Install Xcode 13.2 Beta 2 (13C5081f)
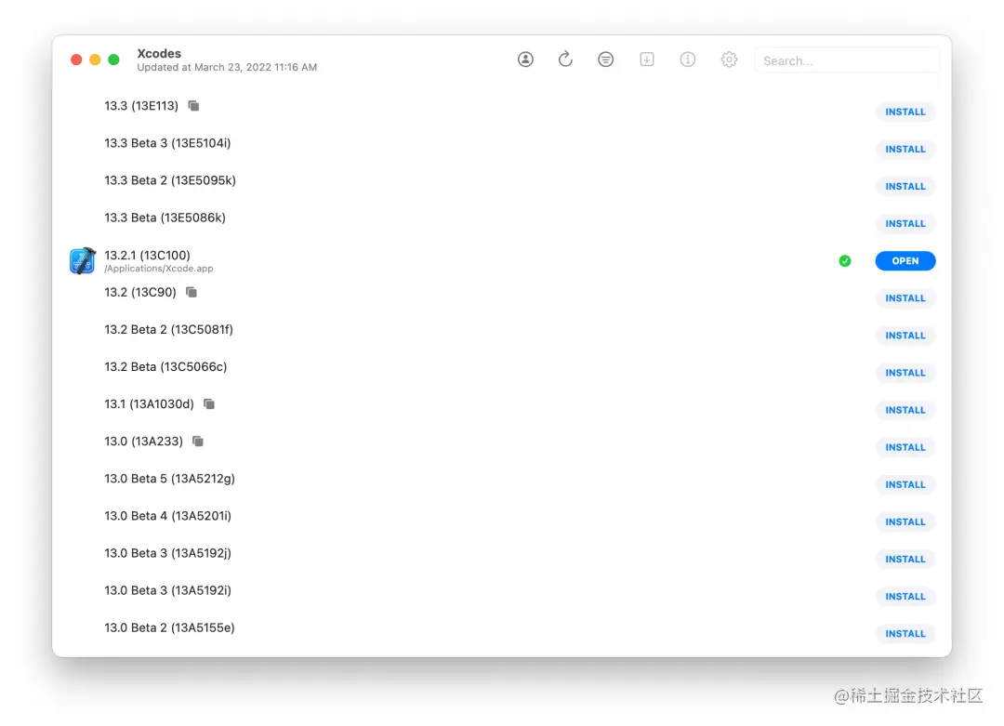 tap(905, 336)
